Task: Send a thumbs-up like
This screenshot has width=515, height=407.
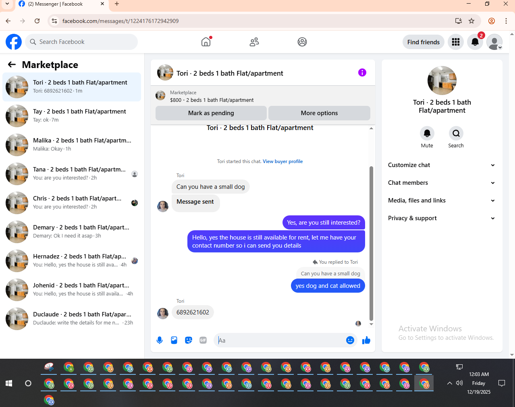Action: click(x=366, y=340)
